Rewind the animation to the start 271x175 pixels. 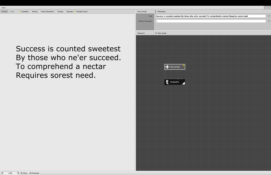click(x=34, y=173)
